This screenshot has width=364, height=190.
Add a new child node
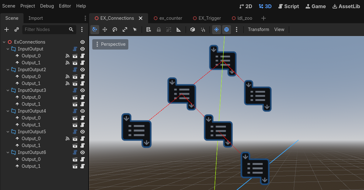point(7,29)
